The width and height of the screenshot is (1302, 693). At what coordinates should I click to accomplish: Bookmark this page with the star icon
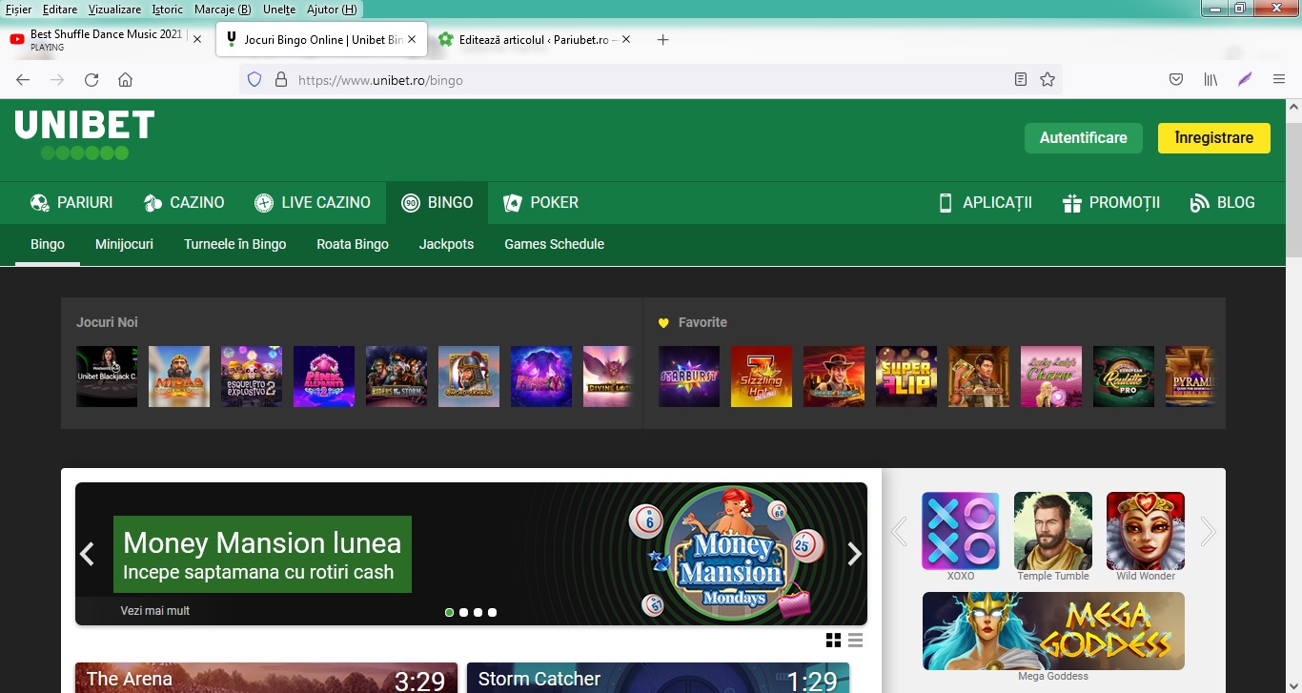pyautogui.click(x=1048, y=80)
